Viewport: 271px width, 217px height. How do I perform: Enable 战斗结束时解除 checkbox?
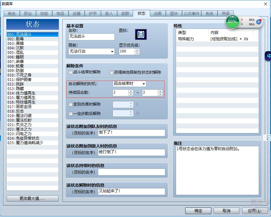(x=70, y=72)
